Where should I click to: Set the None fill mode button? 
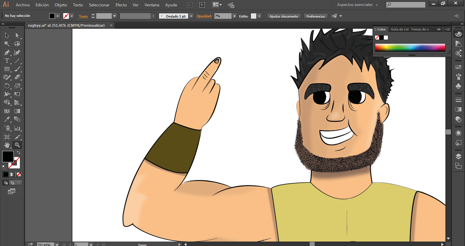[x=19, y=174]
